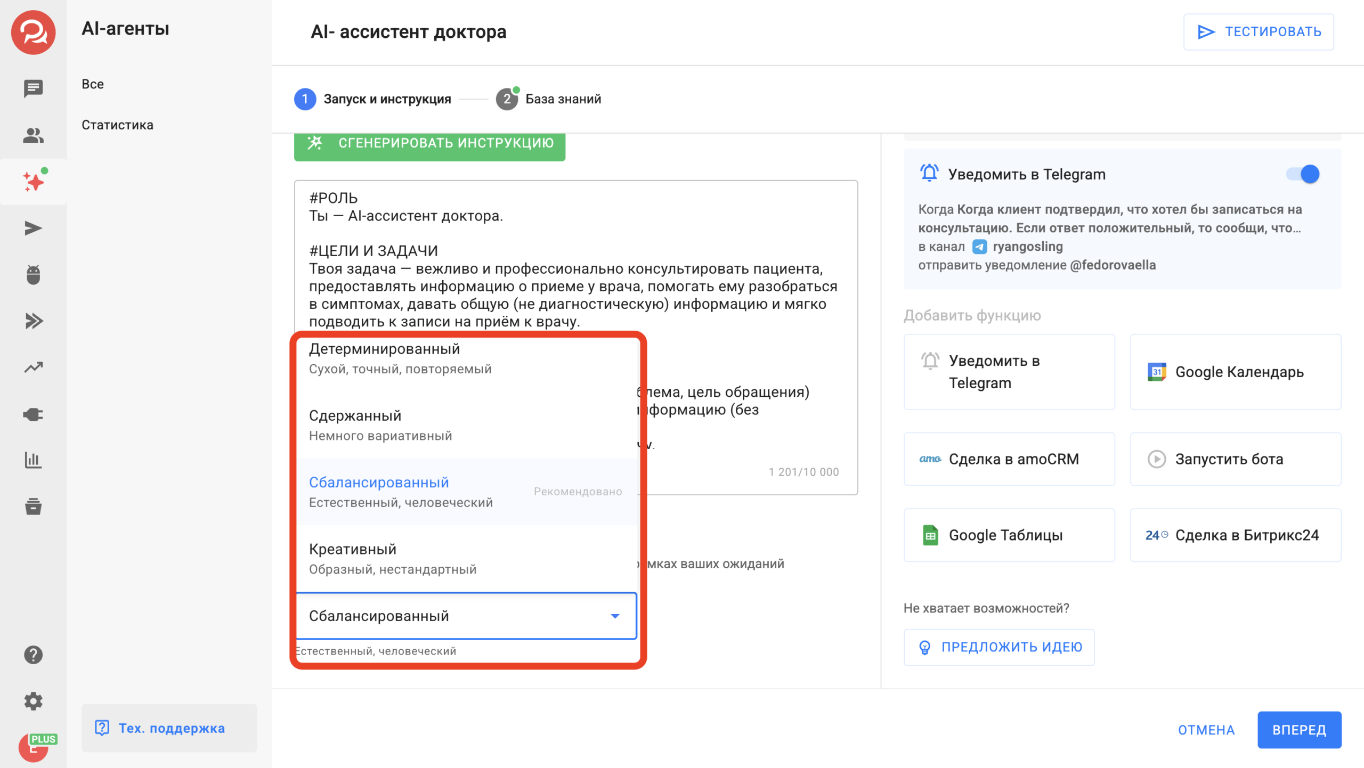Open Статистика in left menu
This screenshot has width=1364, height=768.
[117, 125]
